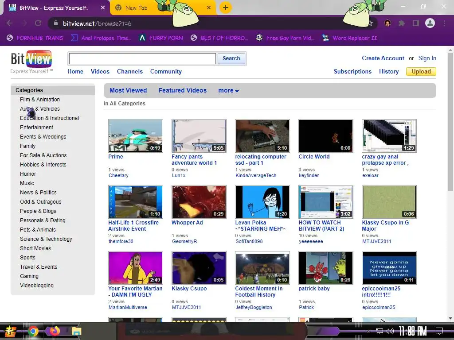Viewport: 454px width, 340px height.
Task: Focus the BitView search input field
Action: (x=142, y=59)
